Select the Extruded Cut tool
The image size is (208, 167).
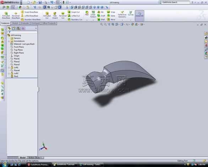pyautogui.click(x=47, y=15)
